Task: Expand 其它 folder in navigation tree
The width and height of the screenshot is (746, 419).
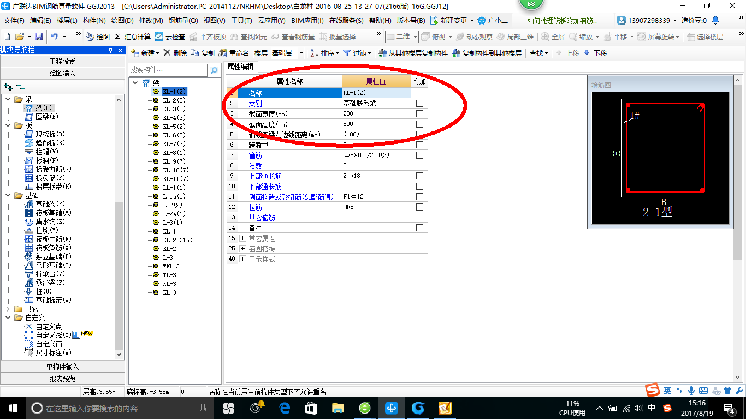Action: pos(8,309)
